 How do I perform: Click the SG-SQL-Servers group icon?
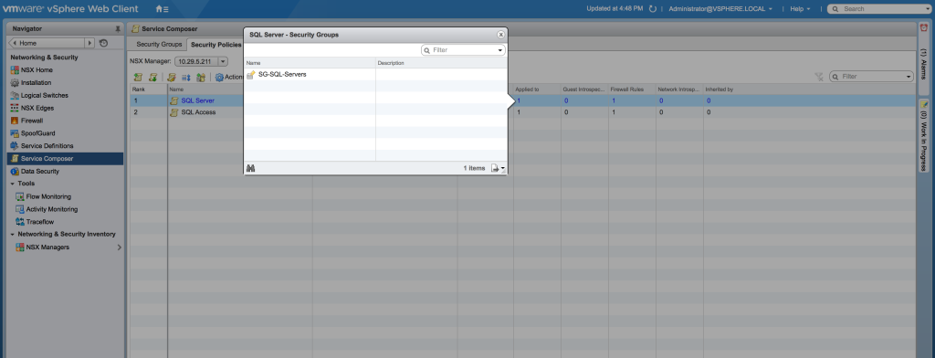(250, 75)
